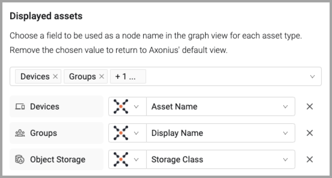Remove the Groups row with its X

pyautogui.click(x=309, y=133)
